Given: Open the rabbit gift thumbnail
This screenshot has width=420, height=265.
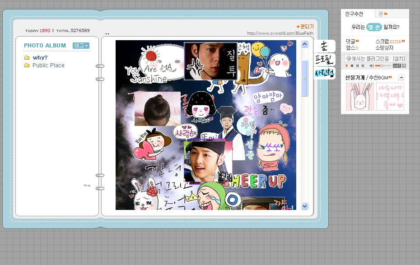Looking at the screenshot, I should [x=360, y=97].
